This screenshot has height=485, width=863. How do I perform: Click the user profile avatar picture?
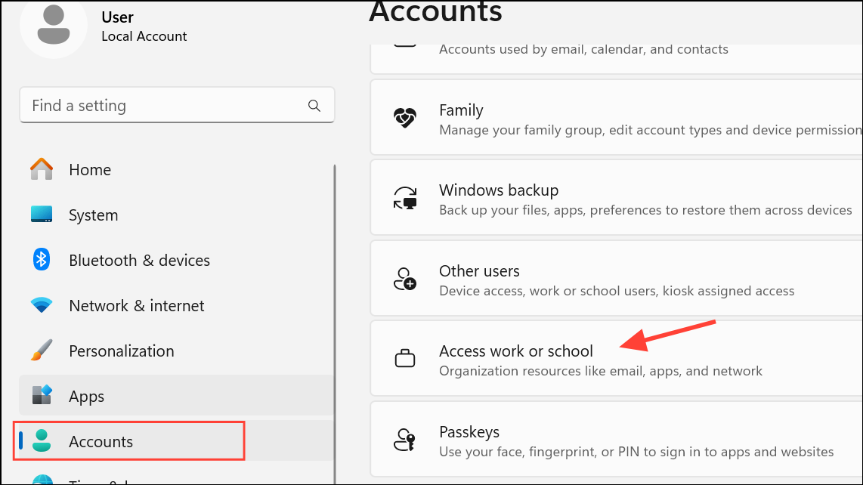point(54,25)
